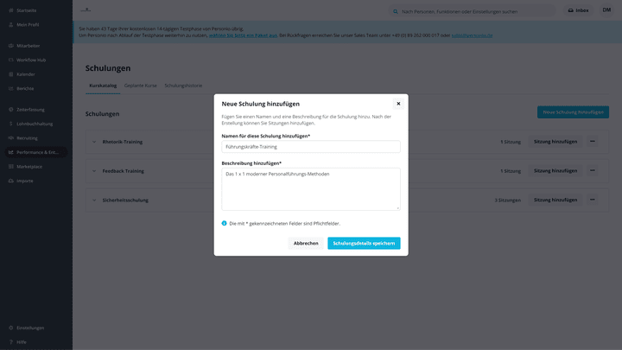The width and height of the screenshot is (622, 350).
Task: Expand the Sicherheitsschulung row
Action: click(94, 200)
